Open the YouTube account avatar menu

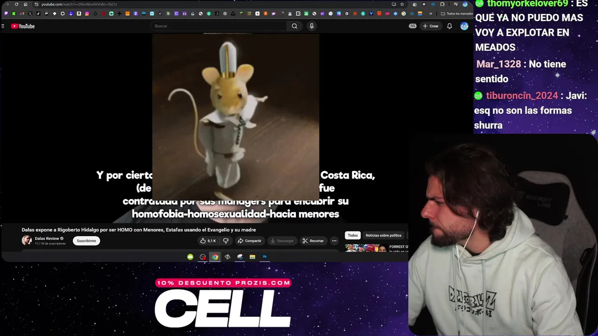pyautogui.click(x=464, y=26)
